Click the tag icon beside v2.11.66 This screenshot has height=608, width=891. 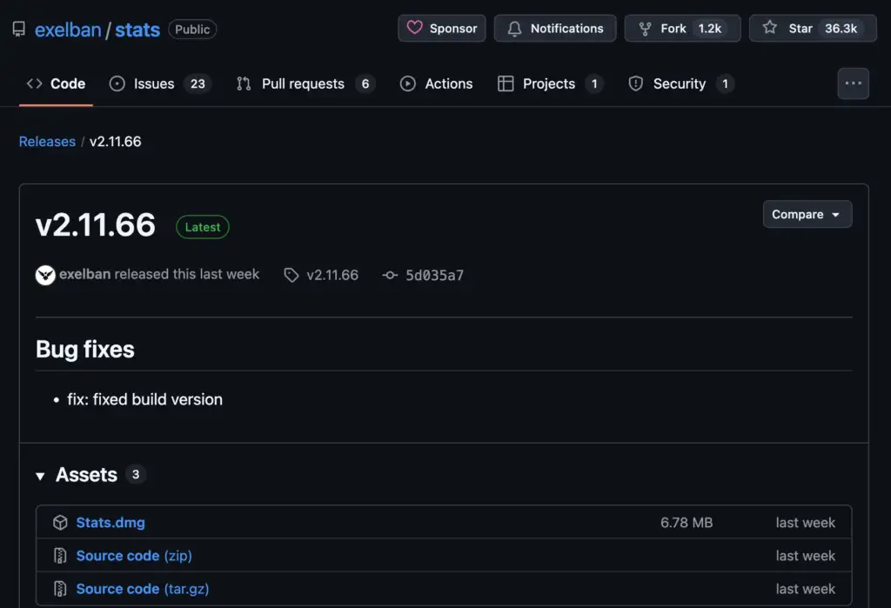(x=291, y=275)
